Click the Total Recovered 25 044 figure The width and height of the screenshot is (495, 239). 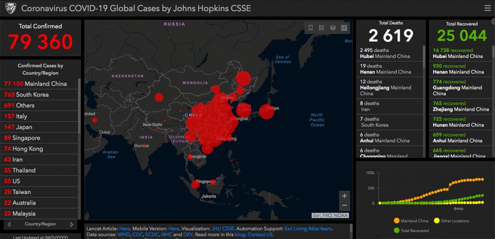tap(462, 36)
